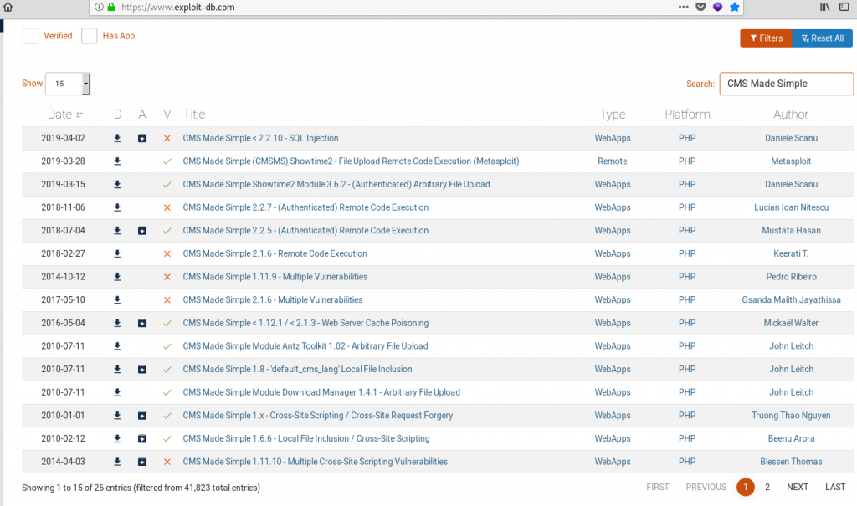Click PHP platform in the Beenu Arora row

tap(687, 439)
